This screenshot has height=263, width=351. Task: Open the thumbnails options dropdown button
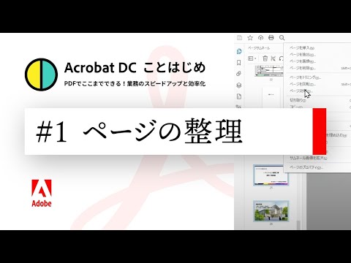click(252, 58)
